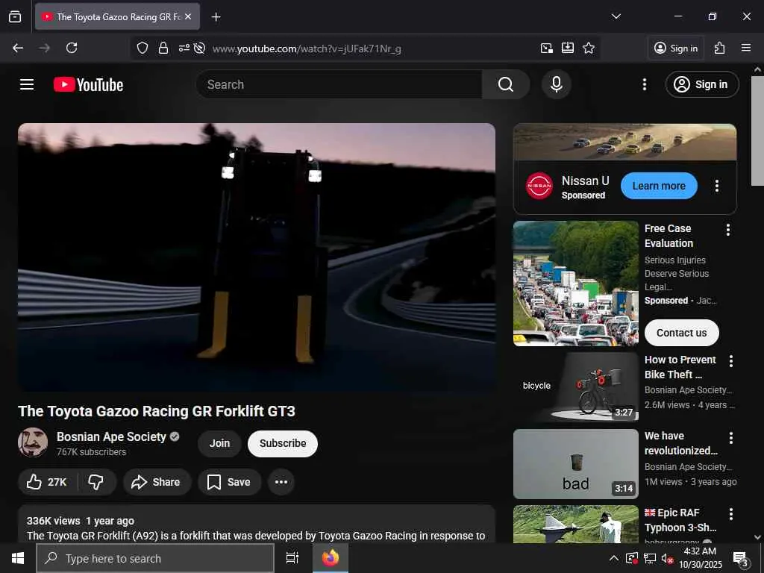Open Epic RAF Typhoon video thumbnail

point(576,525)
